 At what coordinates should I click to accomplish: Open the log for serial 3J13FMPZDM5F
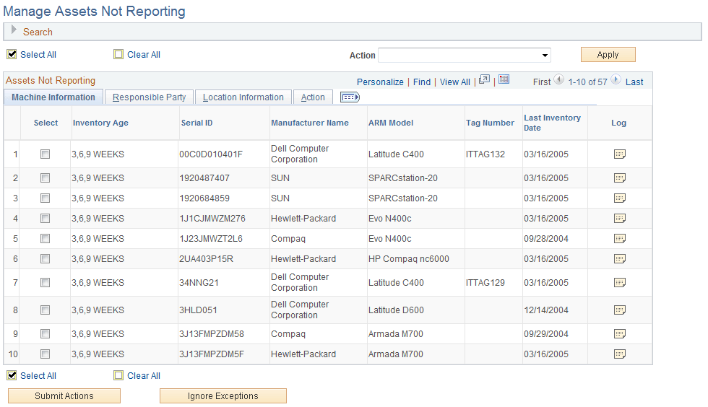(620, 354)
